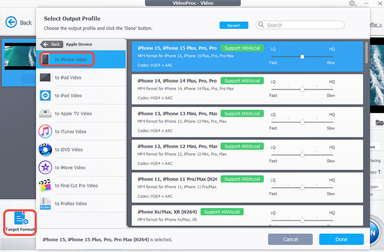
Task: Choose the to ProRes Video category
Action: 81,203
